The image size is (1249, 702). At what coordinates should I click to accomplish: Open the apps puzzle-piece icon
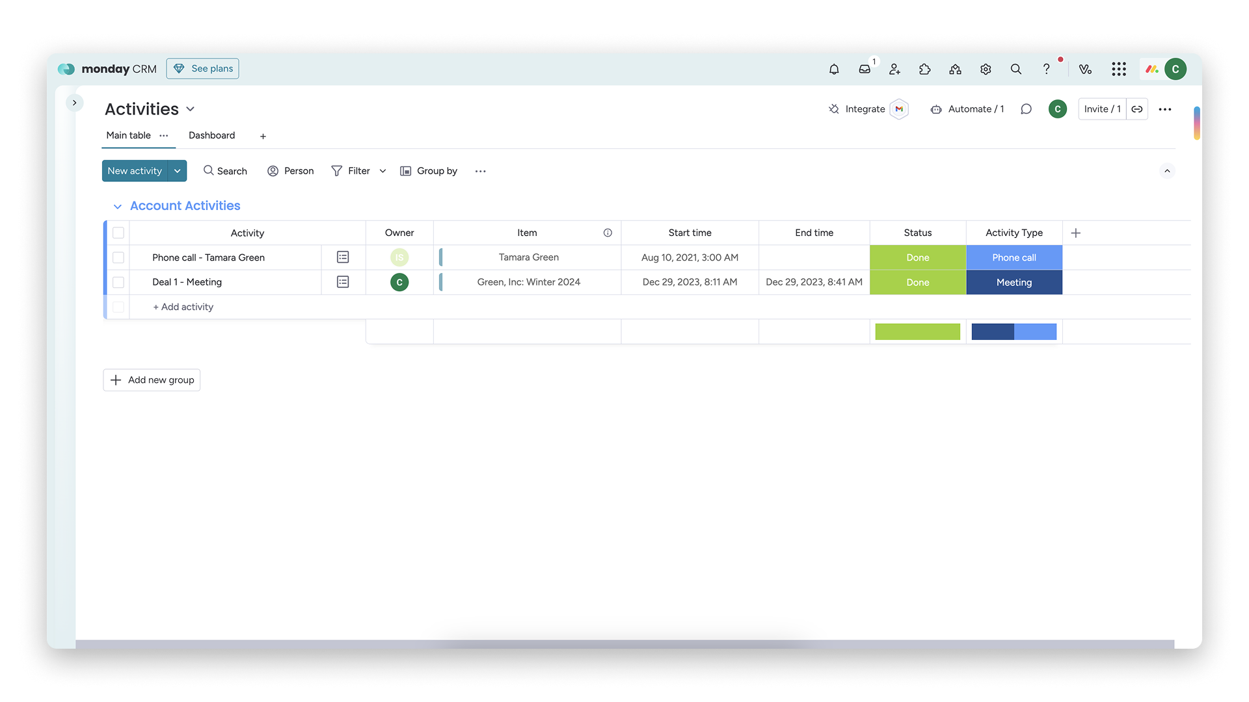tap(925, 69)
